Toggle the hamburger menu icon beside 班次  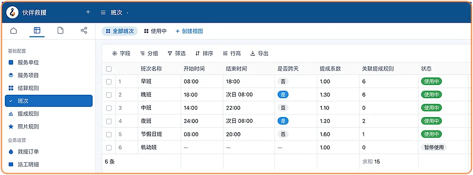(x=103, y=13)
